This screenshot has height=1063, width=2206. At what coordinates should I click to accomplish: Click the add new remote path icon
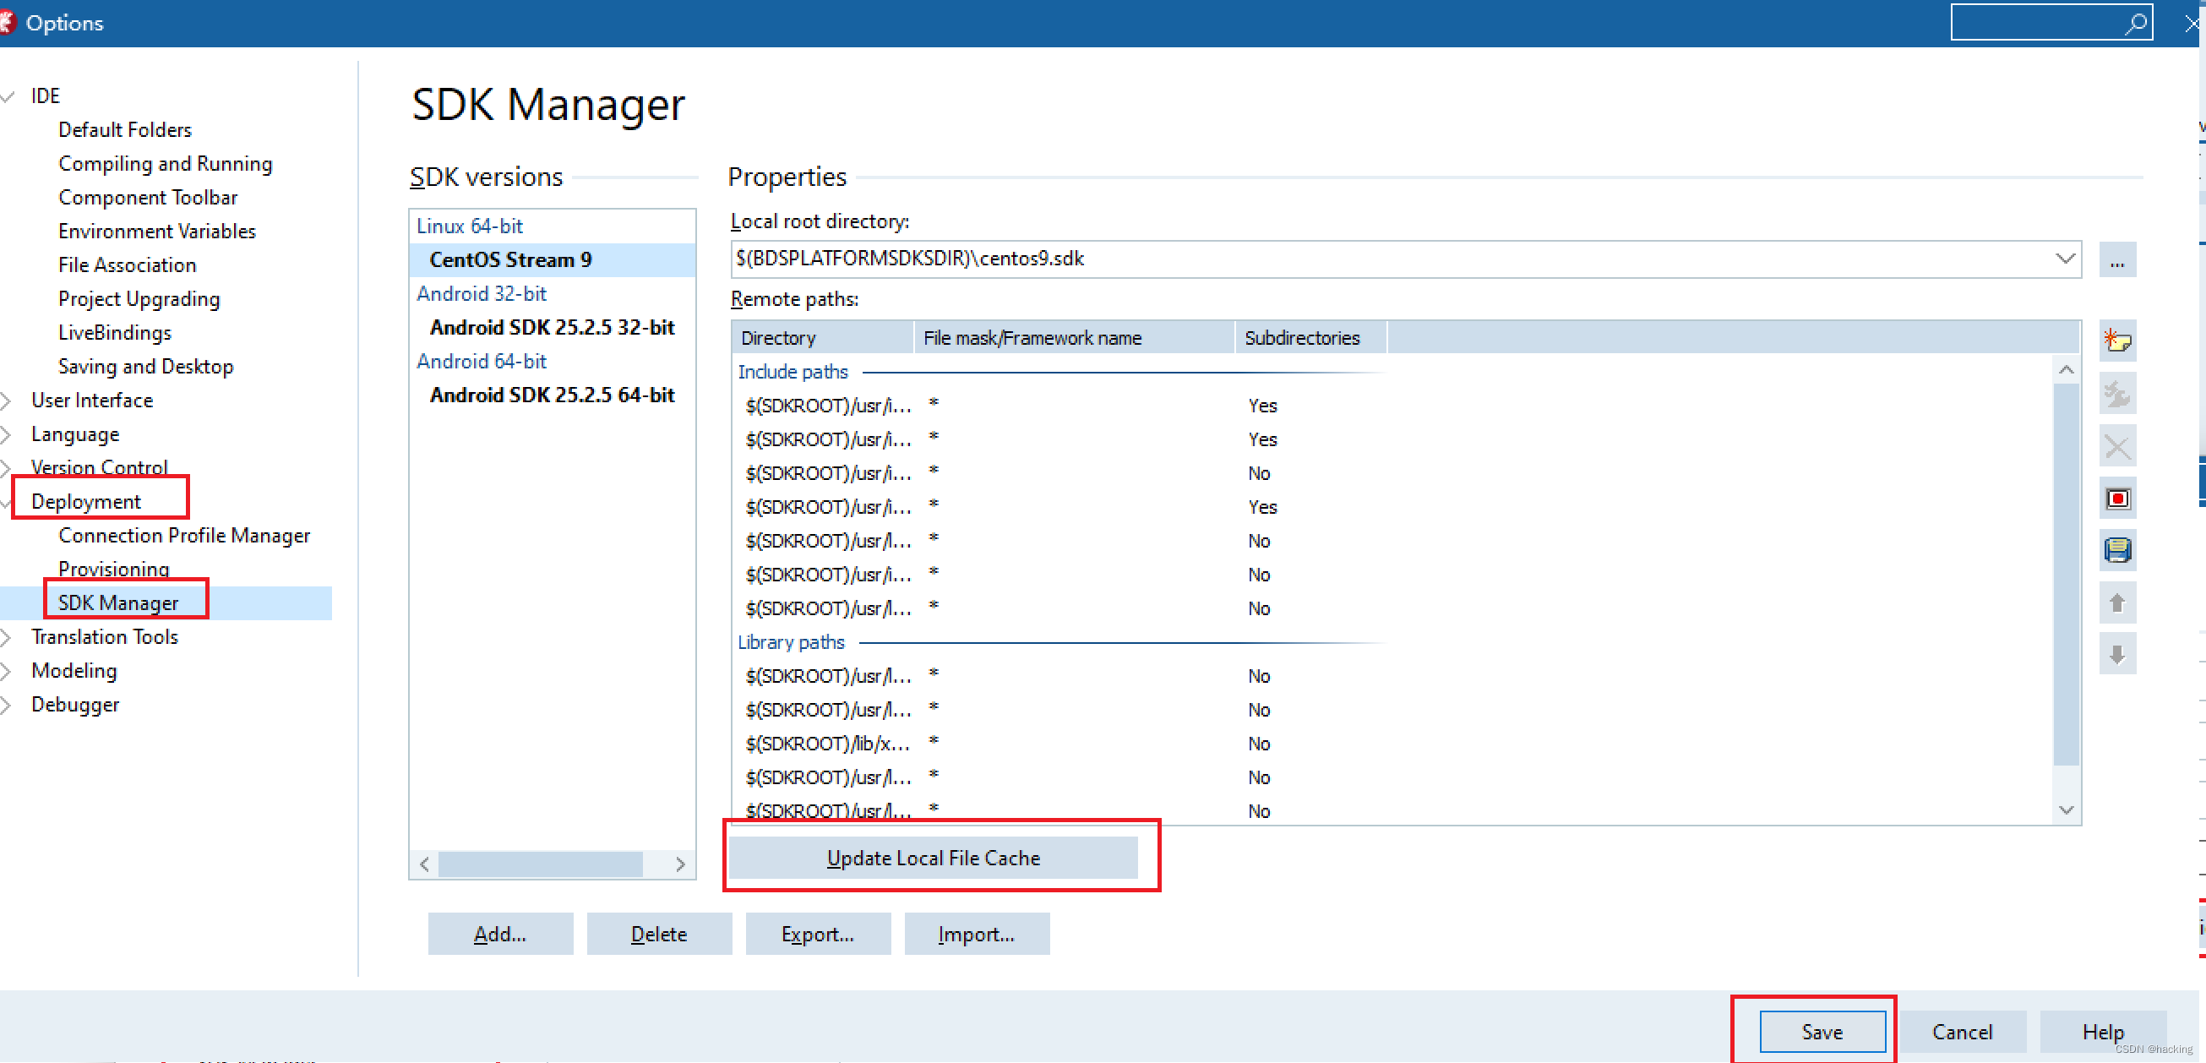click(x=2117, y=341)
